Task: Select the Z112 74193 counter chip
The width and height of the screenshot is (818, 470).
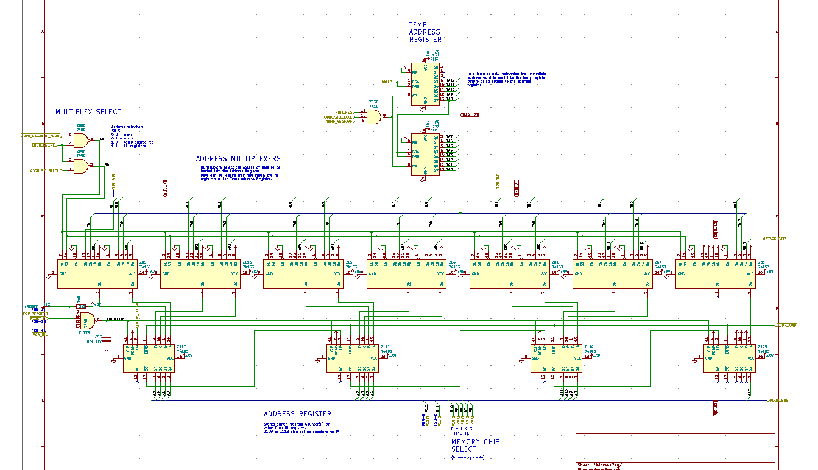Action: (x=149, y=359)
